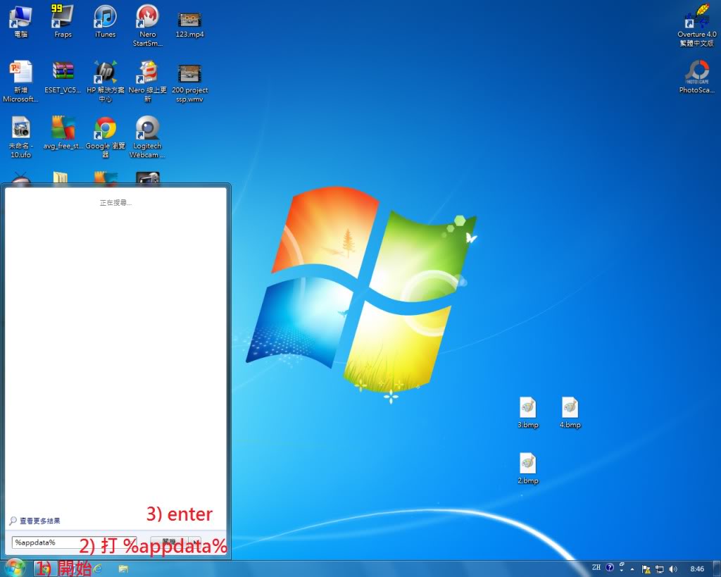Click the language bar help icon
The image size is (721, 577).
610,567
